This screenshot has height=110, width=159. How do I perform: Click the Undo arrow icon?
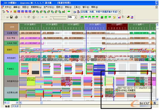[x=34, y=17]
